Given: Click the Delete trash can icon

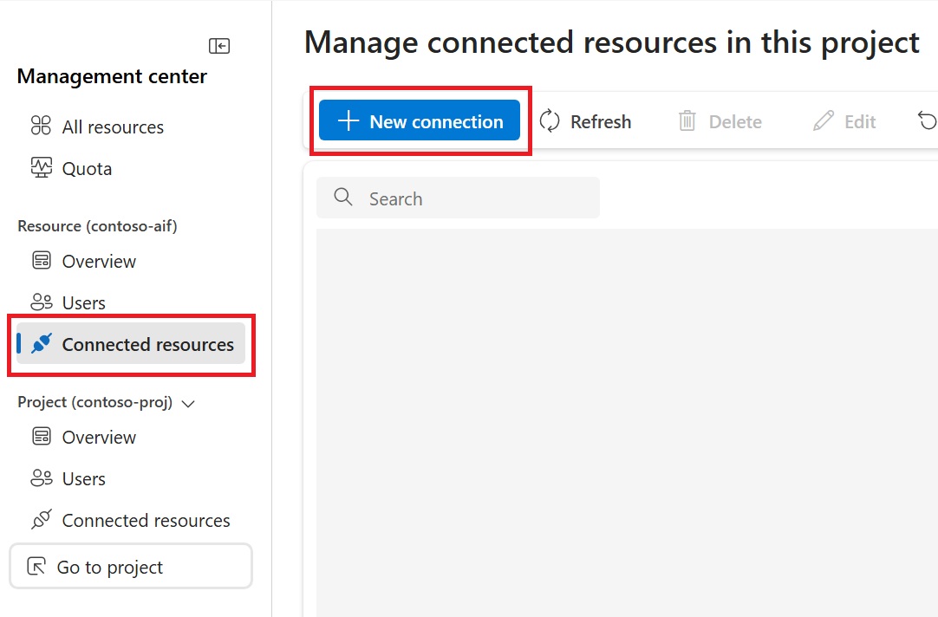Looking at the screenshot, I should coord(687,121).
